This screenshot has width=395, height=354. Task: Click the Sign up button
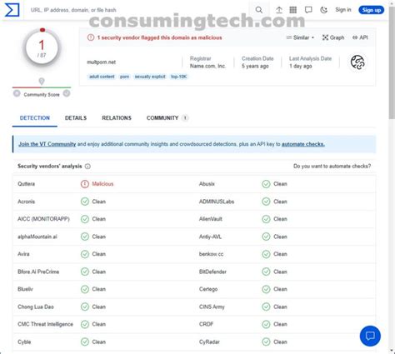tap(372, 10)
